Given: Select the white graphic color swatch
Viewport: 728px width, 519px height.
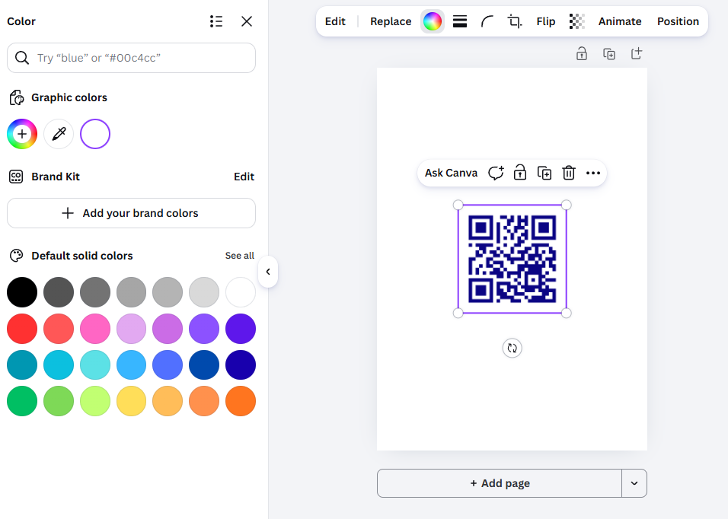Looking at the screenshot, I should 95,134.
